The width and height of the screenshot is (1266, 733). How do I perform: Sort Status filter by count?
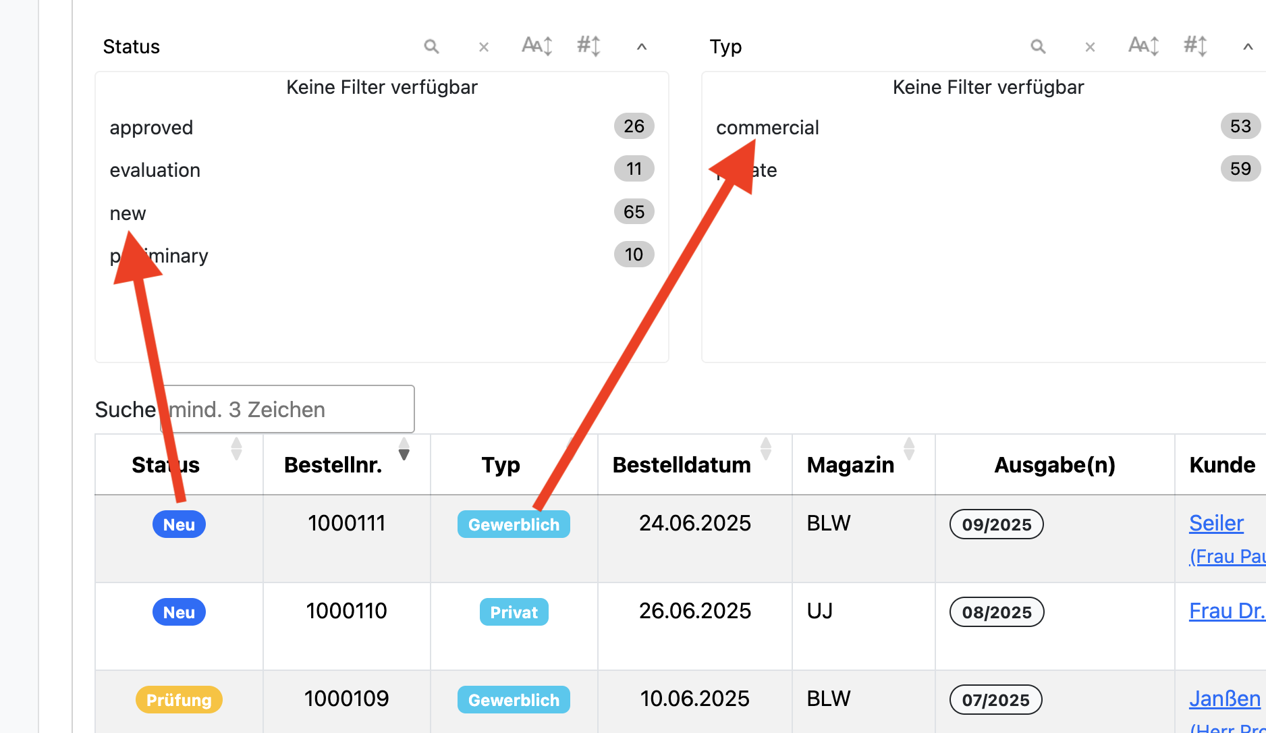(589, 46)
